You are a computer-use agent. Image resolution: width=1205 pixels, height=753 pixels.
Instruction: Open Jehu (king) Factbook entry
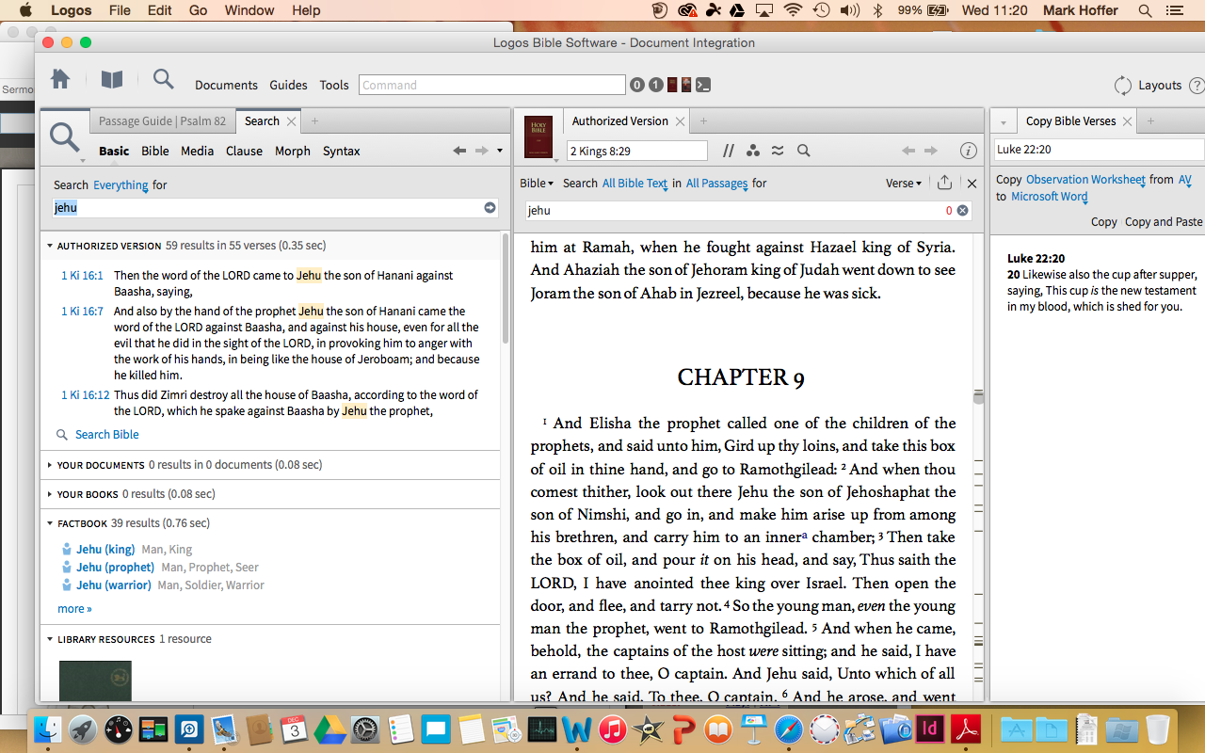(x=105, y=550)
